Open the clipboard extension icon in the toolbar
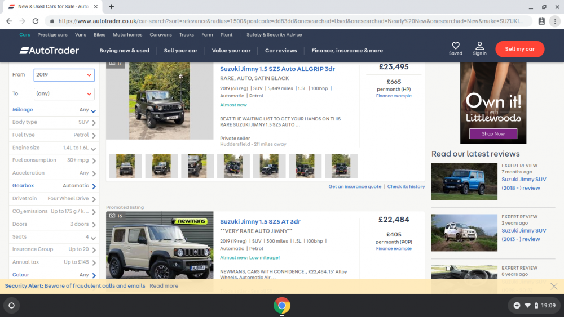The image size is (564, 317). click(x=541, y=21)
